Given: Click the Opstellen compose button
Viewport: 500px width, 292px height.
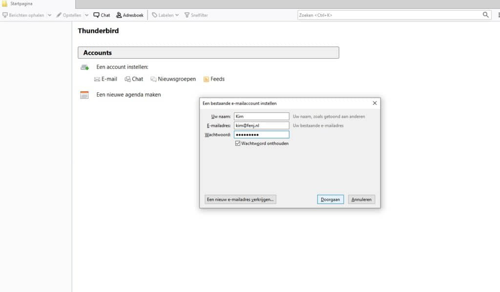Looking at the screenshot, I should 69,15.
